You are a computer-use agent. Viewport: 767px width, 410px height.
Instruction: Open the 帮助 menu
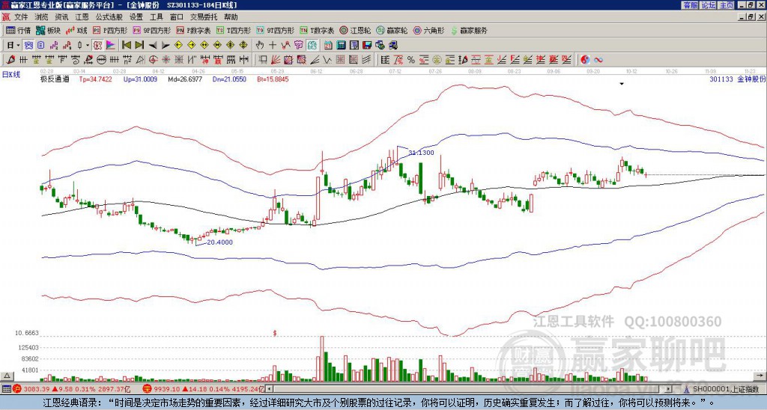click(231, 17)
